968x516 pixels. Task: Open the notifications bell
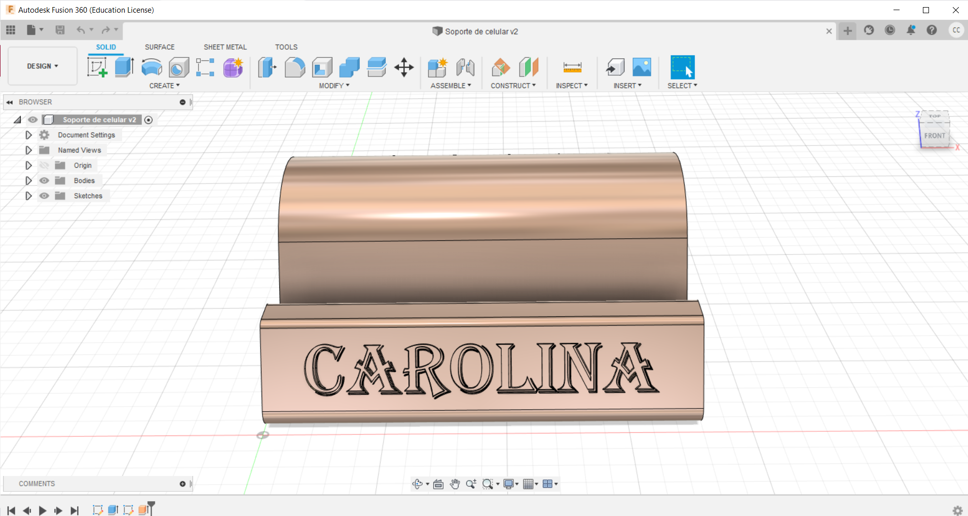(x=911, y=30)
